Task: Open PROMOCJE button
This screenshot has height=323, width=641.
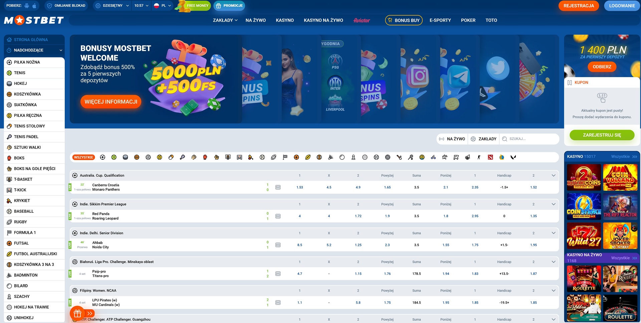Action: pyautogui.click(x=229, y=6)
